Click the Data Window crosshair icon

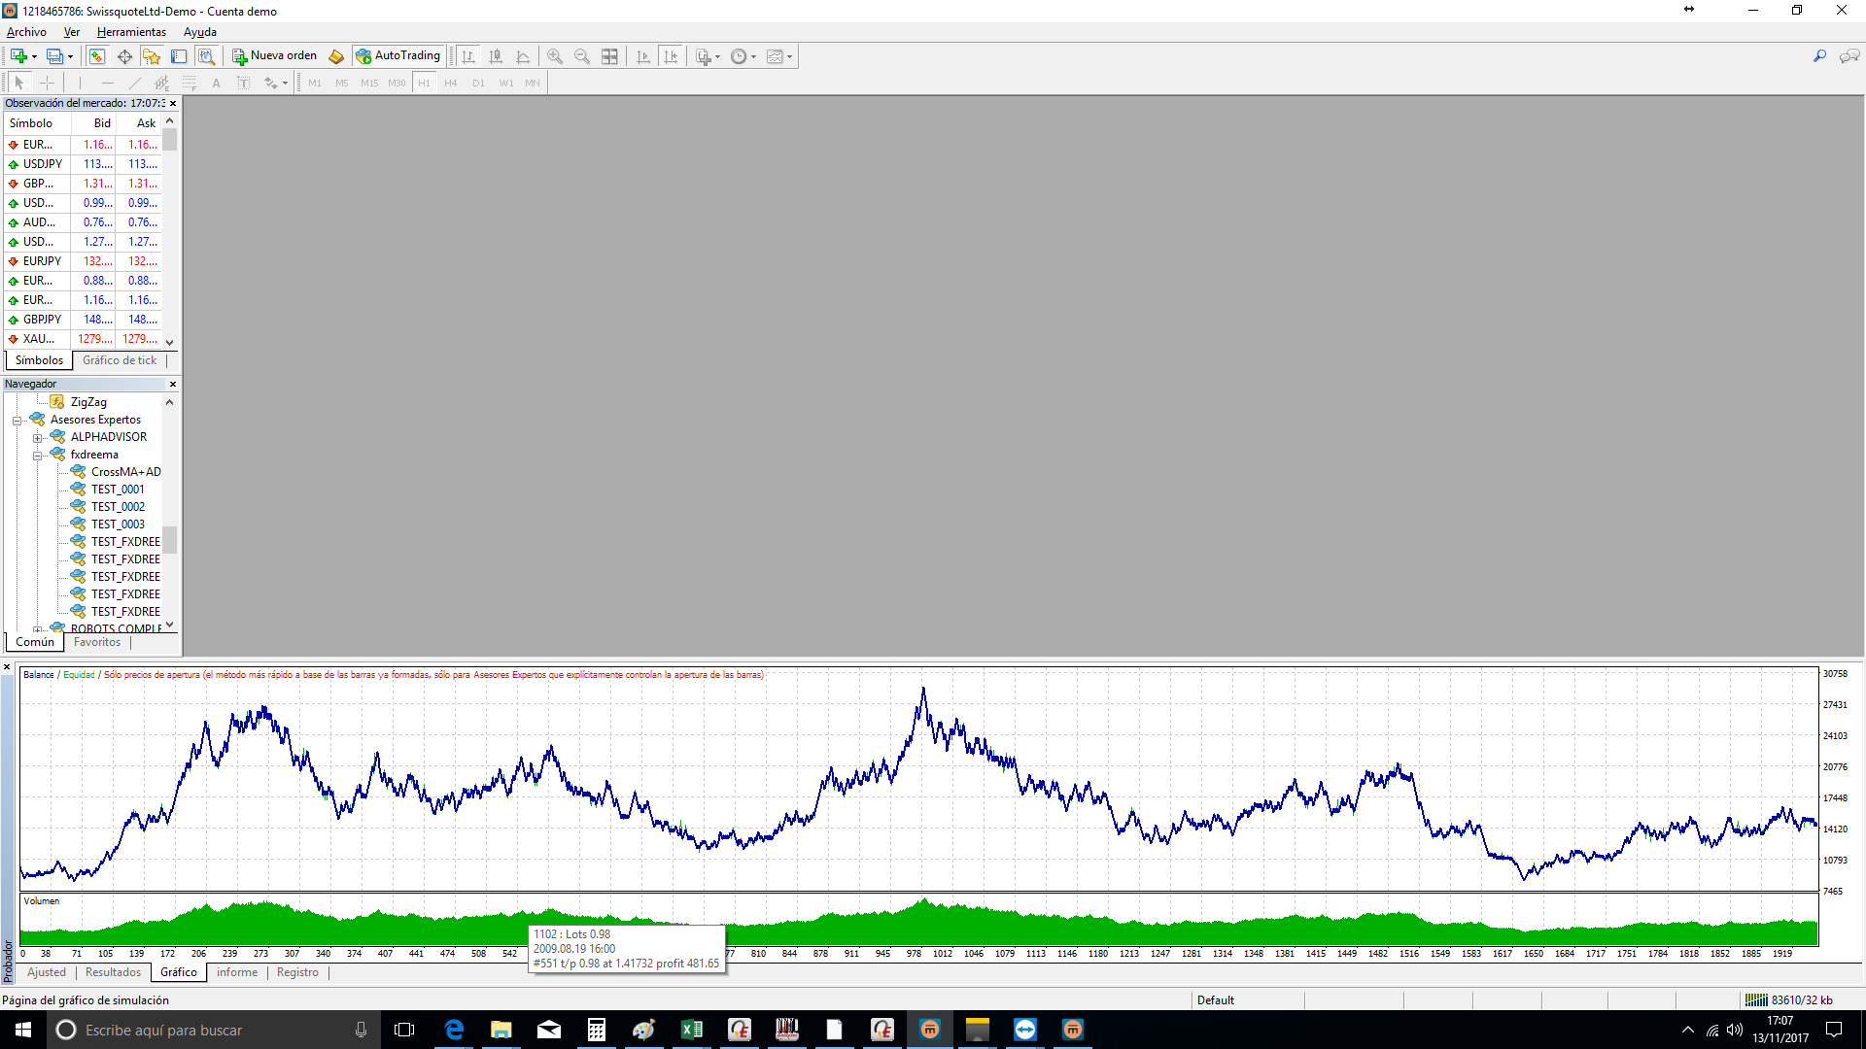pos(124,56)
